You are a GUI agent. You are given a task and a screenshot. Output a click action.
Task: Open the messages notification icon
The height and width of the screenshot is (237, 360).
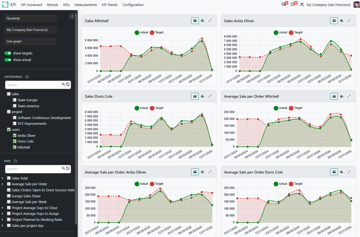pyautogui.click(x=284, y=4)
